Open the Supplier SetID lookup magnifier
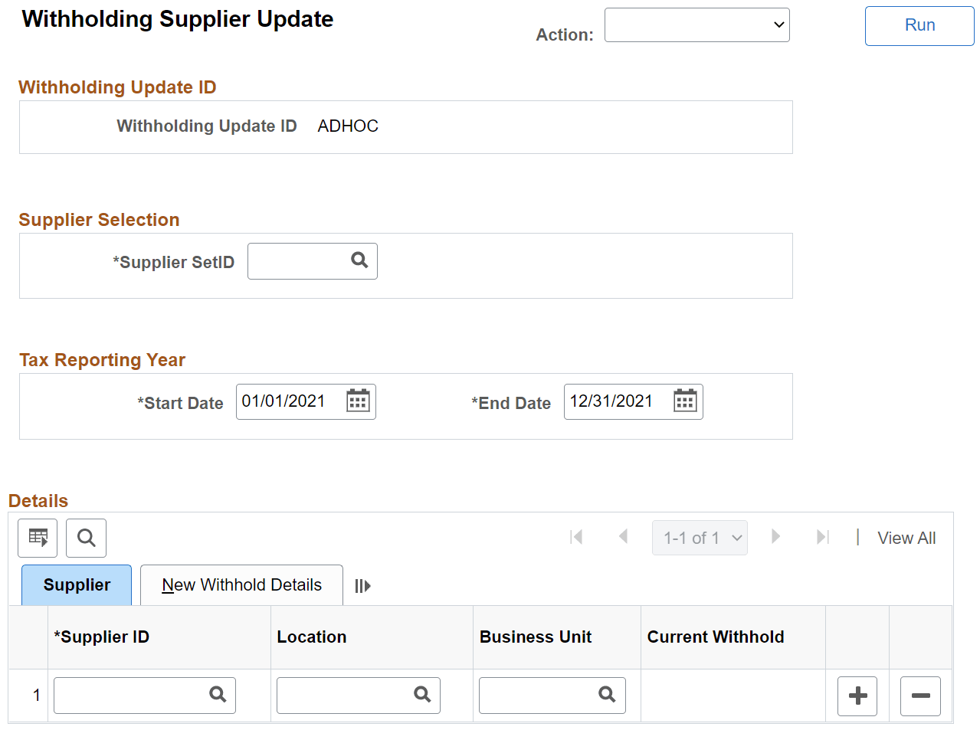 coord(359,261)
